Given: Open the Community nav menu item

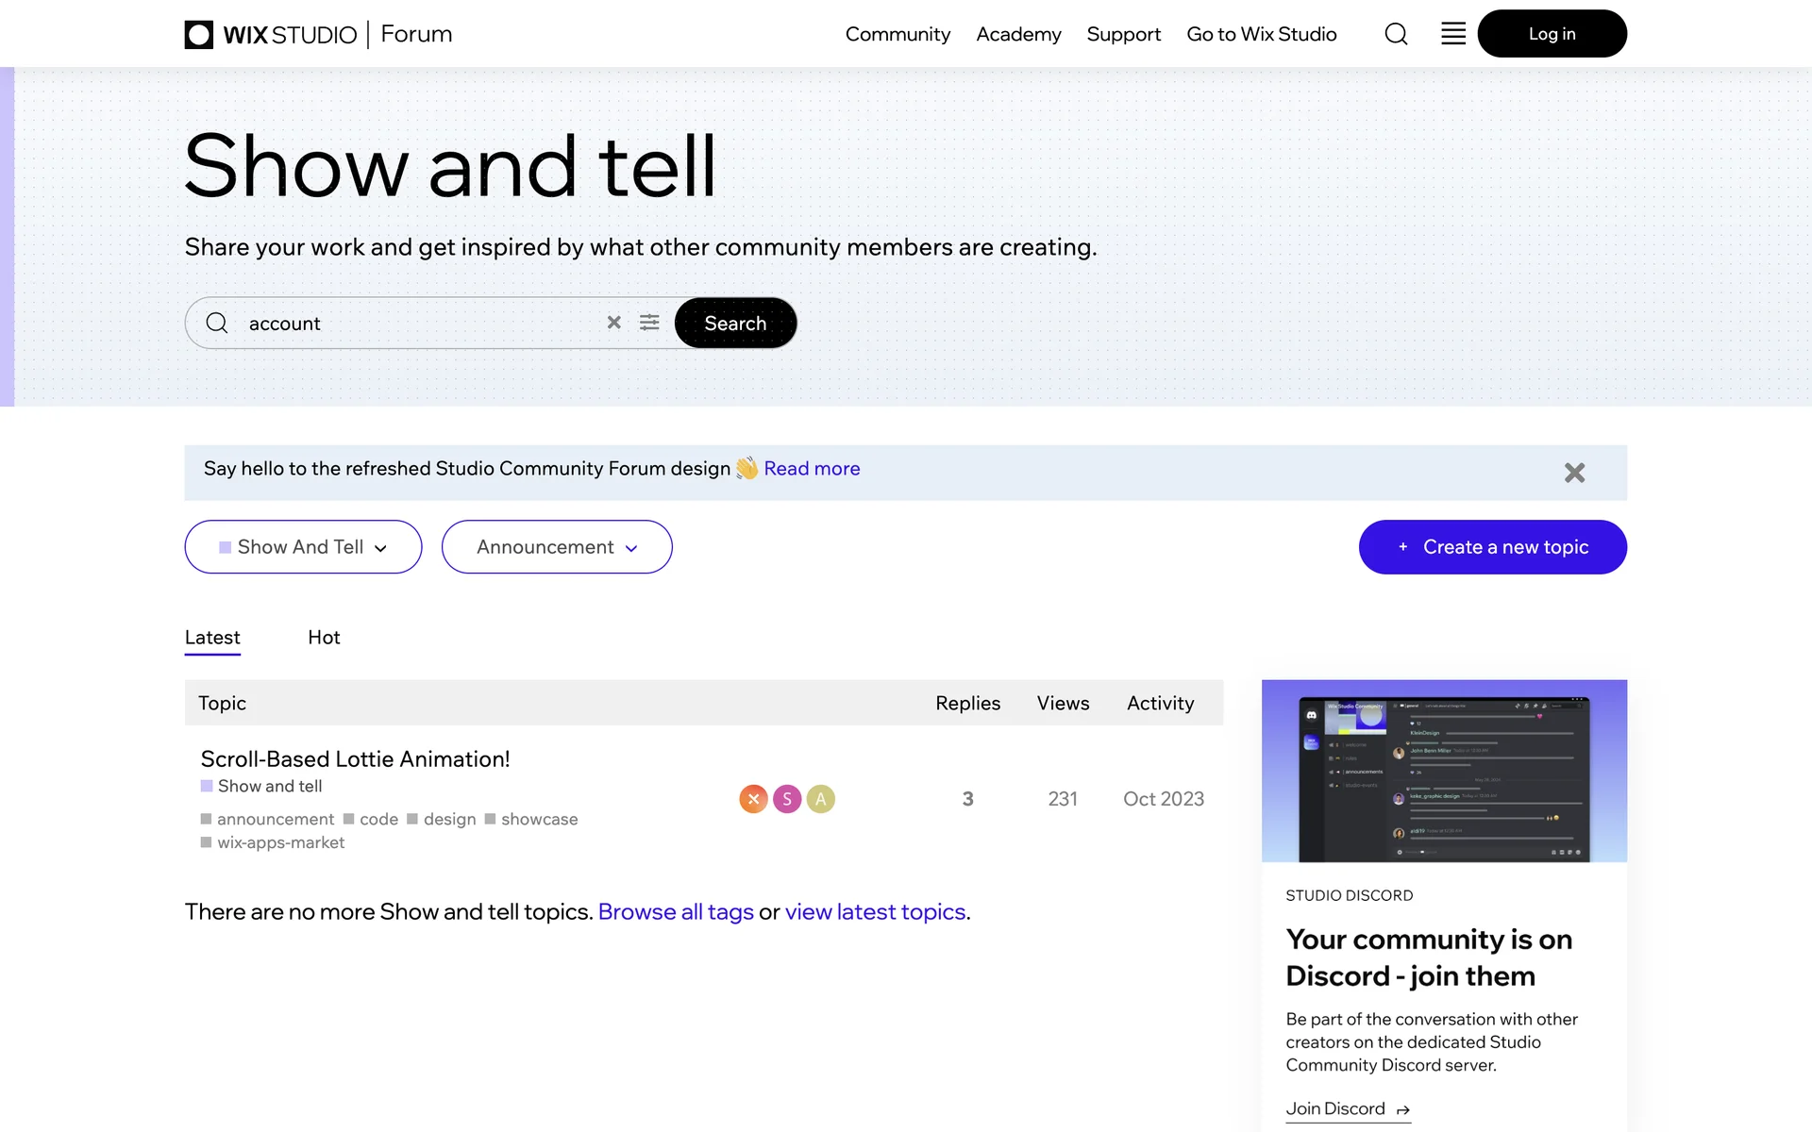Looking at the screenshot, I should 898,34.
